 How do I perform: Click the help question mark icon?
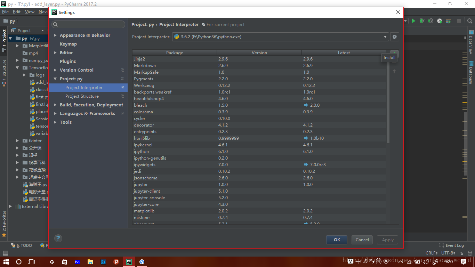58,238
